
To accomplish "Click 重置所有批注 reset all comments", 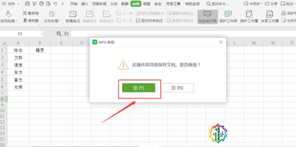I will tap(180, 20).
